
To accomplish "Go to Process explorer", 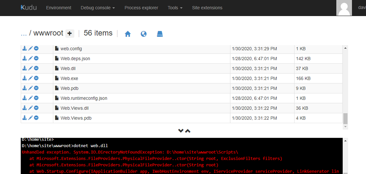I will pyautogui.click(x=142, y=8).
